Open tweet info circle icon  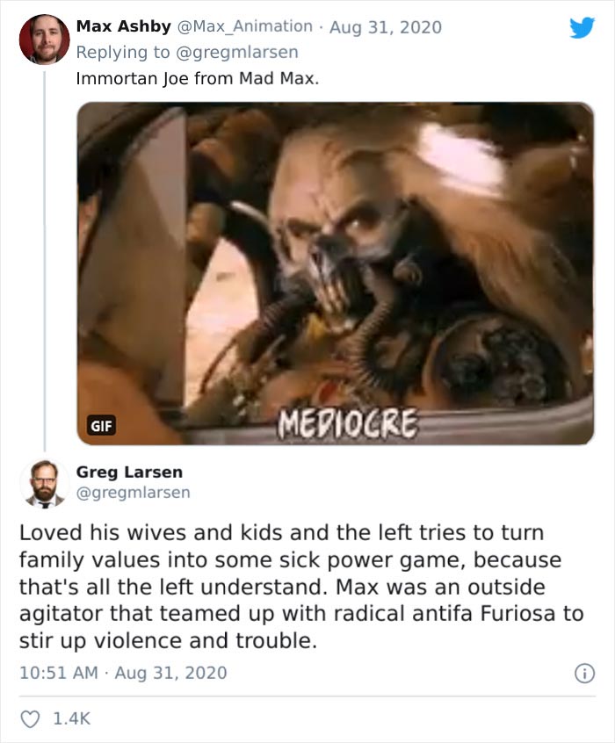pyautogui.click(x=584, y=674)
